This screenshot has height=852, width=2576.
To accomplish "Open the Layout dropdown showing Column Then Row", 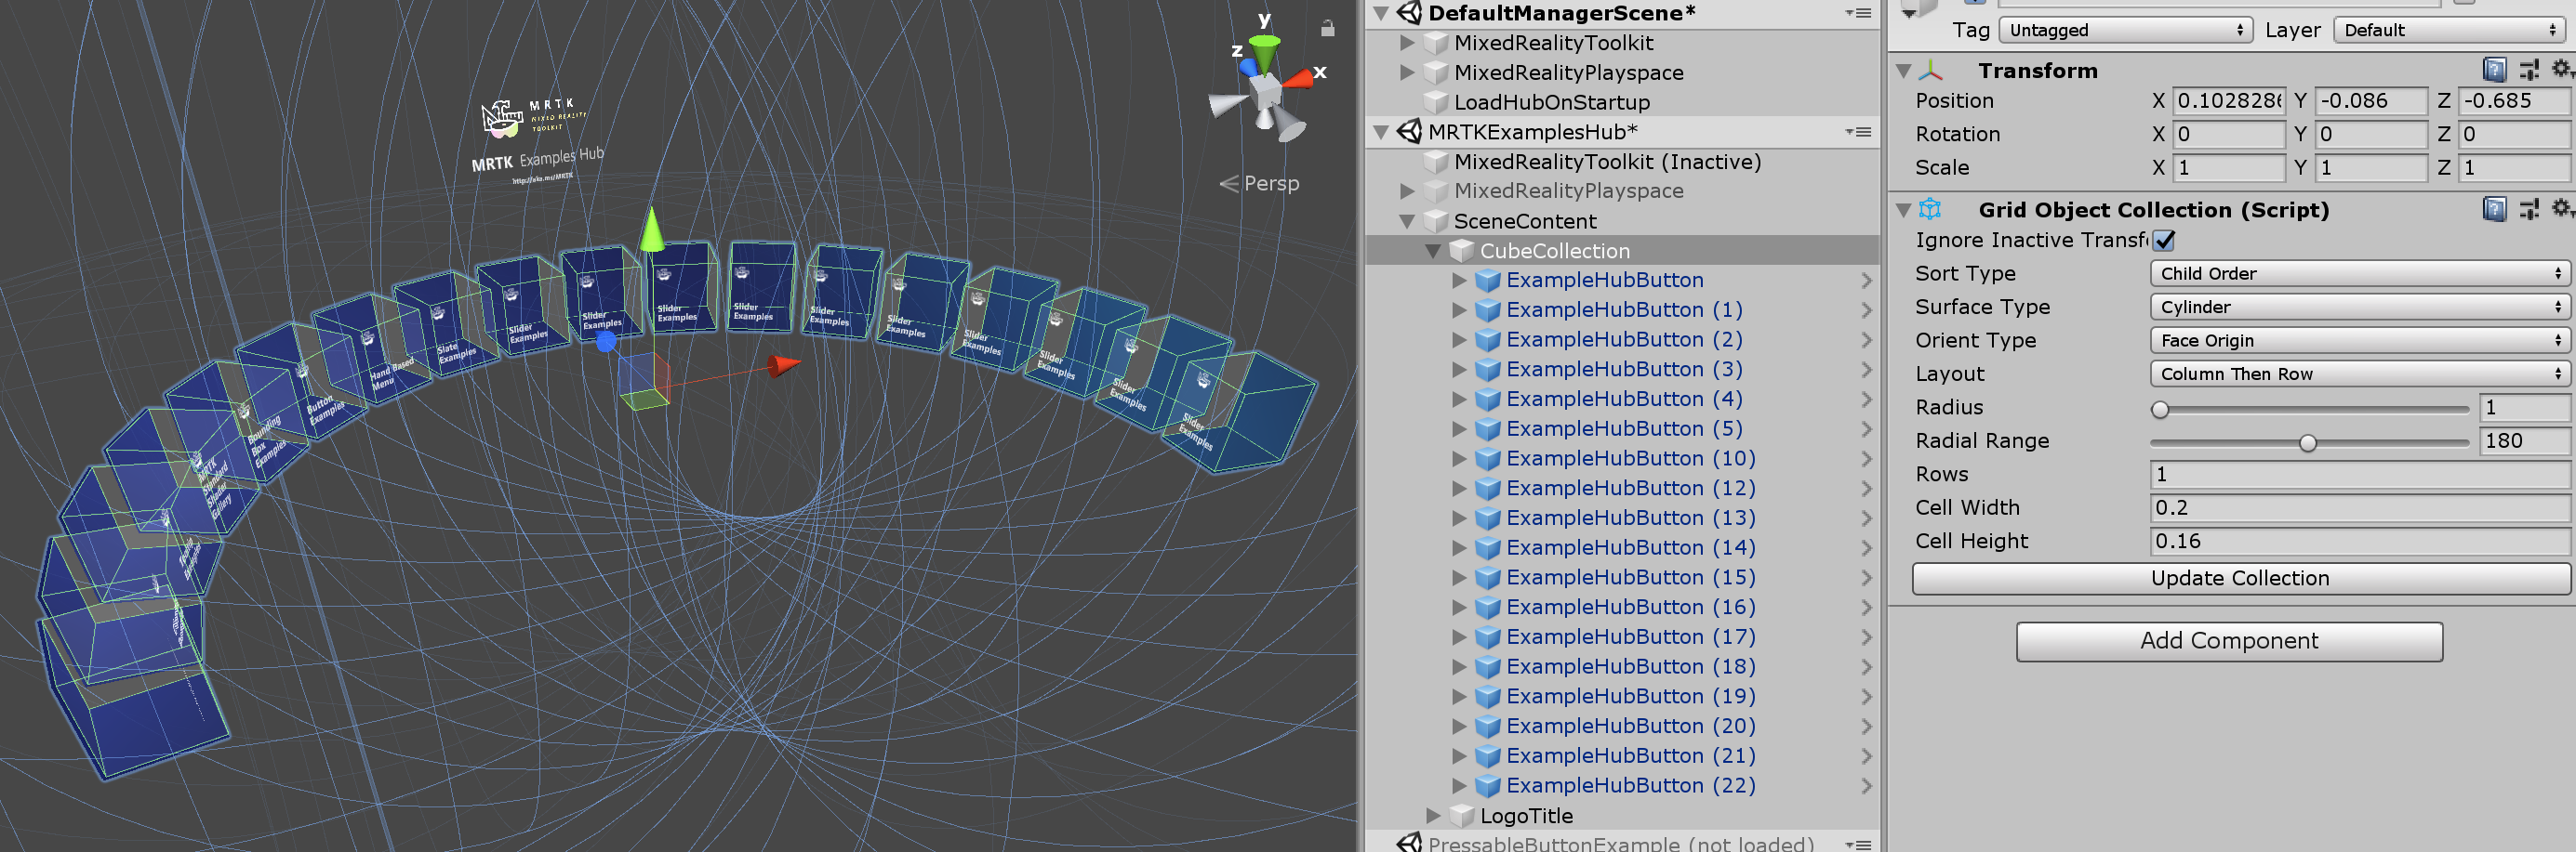I will point(2358,374).
